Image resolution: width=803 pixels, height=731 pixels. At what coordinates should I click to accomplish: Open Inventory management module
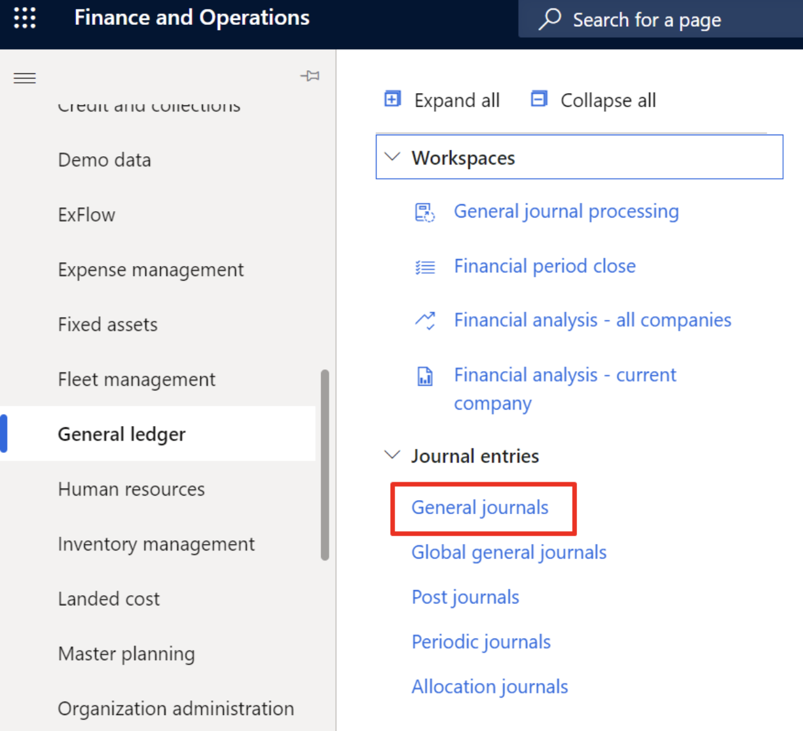[156, 544]
